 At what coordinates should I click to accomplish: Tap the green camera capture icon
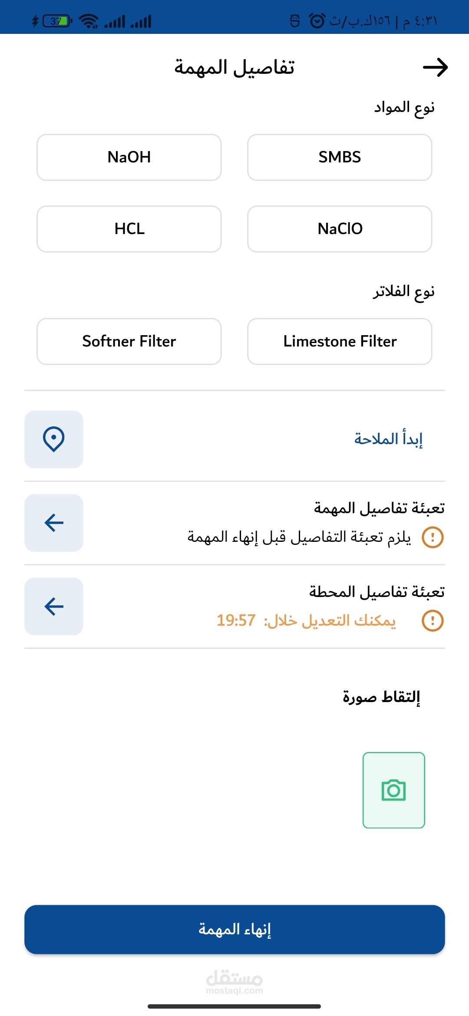[393, 790]
